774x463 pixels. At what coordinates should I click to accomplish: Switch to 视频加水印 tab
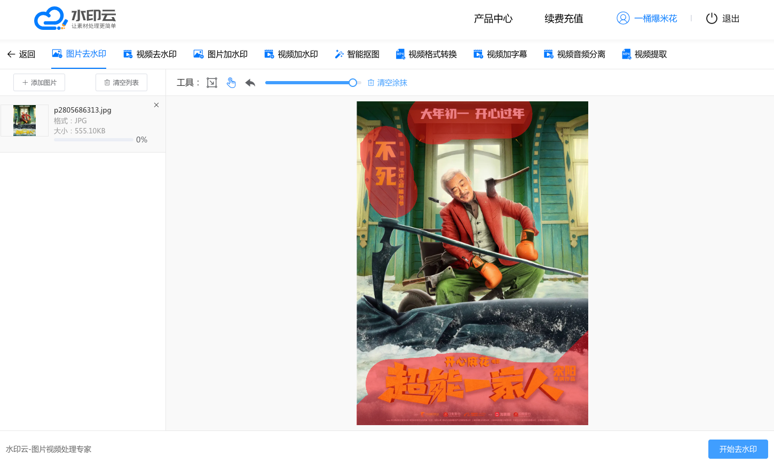pyautogui.click(x=291, y=54)
